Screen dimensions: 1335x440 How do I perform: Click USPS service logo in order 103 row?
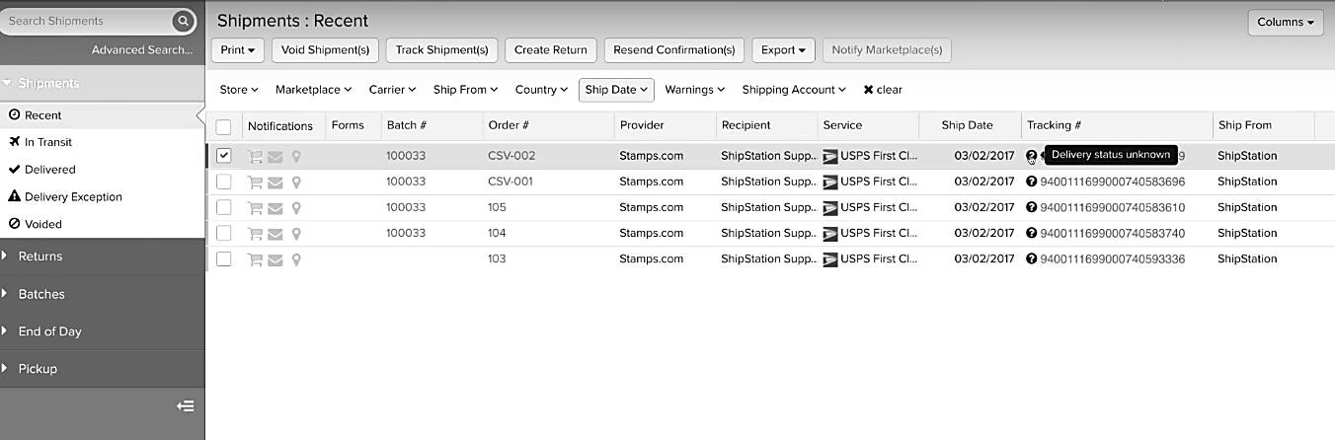coord(829,258)
